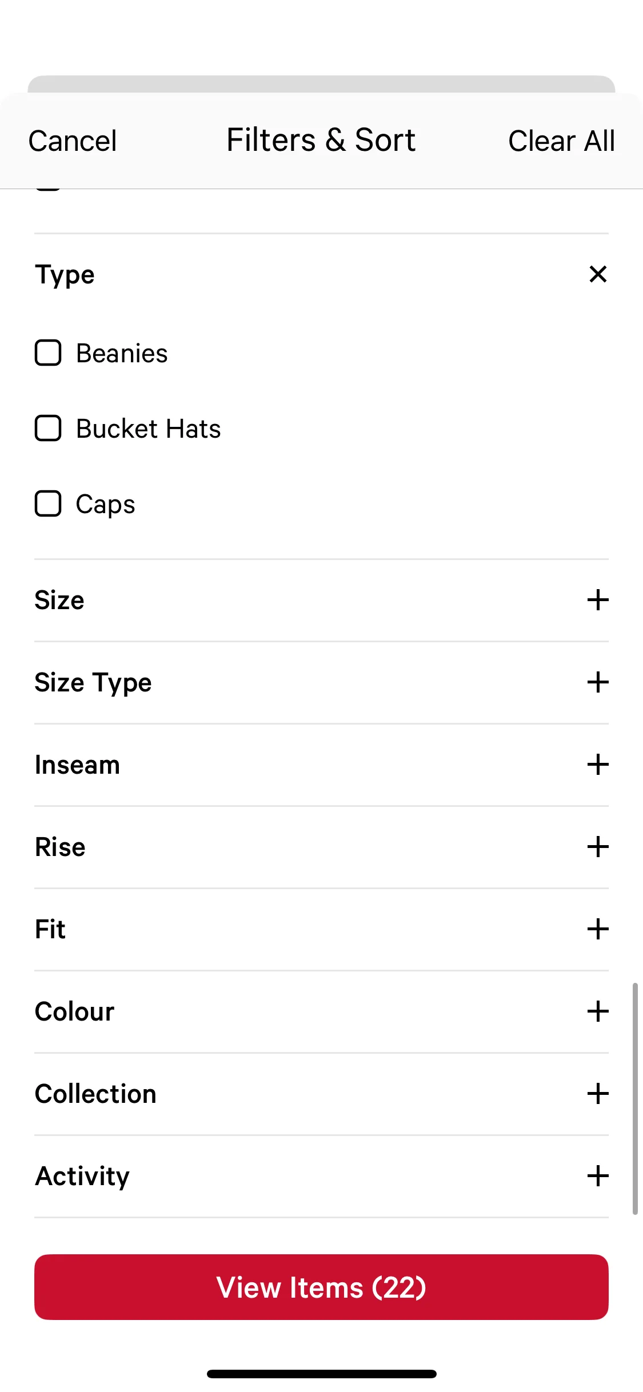Expand Fit filter plus icon
This screenshot has width=643, height=1392.
coord(598,929)
